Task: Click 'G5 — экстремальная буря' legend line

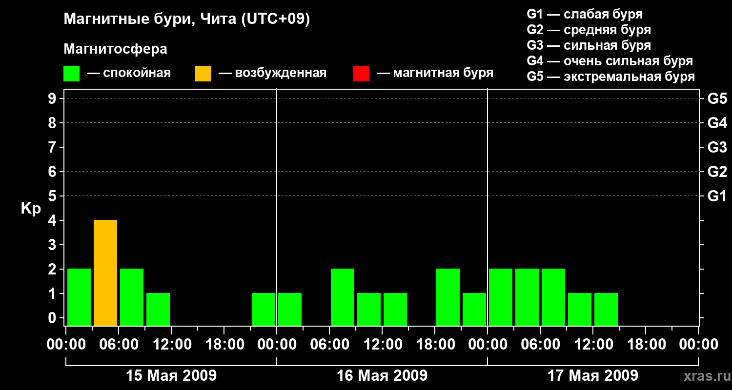Action: pyautogui.click(x=610, y=77)
